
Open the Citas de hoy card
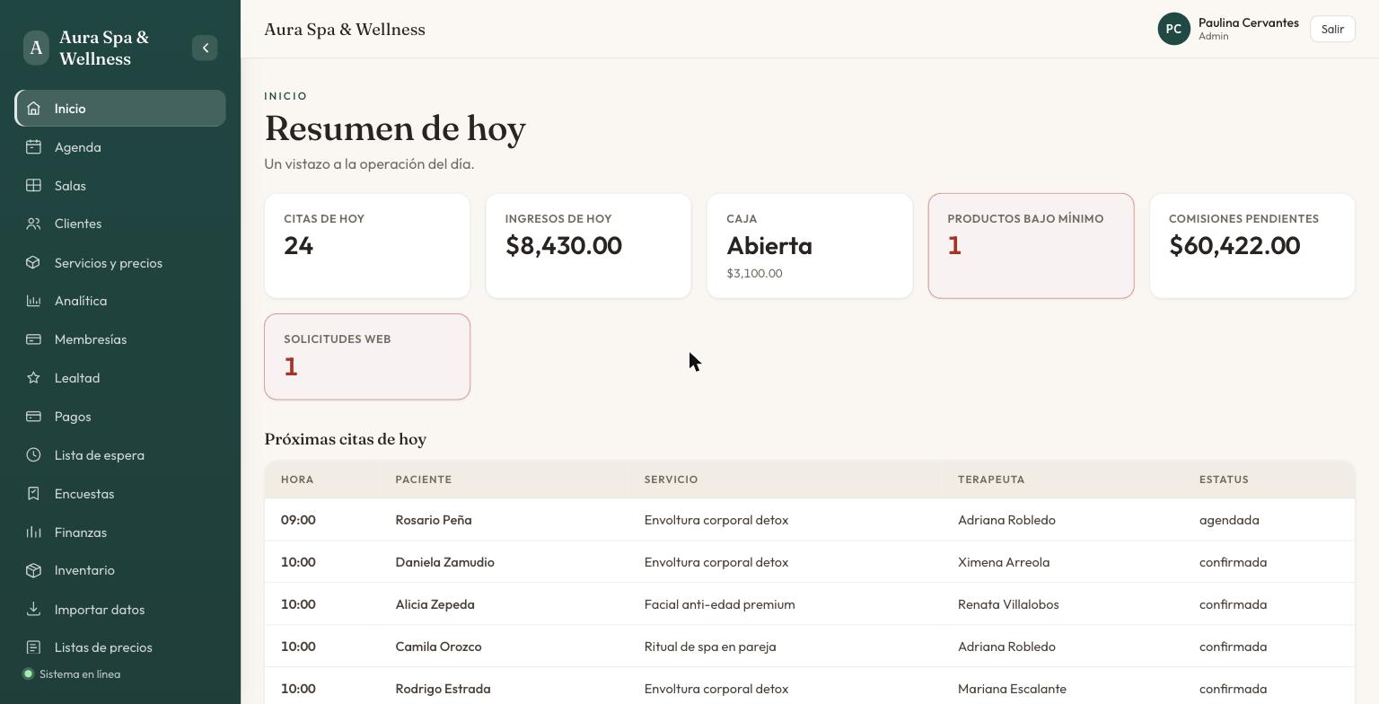coord(367,246)
